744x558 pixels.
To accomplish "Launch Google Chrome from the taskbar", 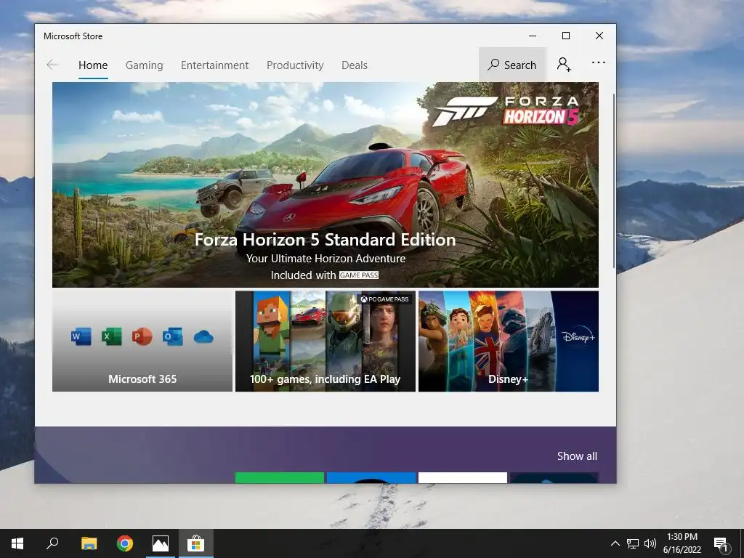I will pos(125,543).
